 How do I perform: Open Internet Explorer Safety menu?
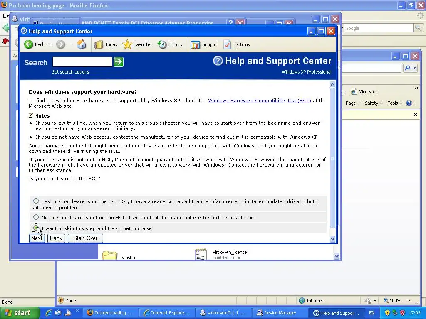pos(373,103)
